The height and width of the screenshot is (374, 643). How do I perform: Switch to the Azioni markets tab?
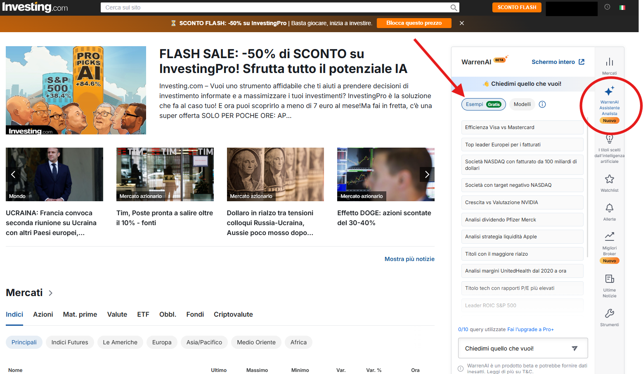click(43, 314)
